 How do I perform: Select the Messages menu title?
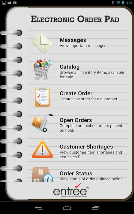click(73, 40)
